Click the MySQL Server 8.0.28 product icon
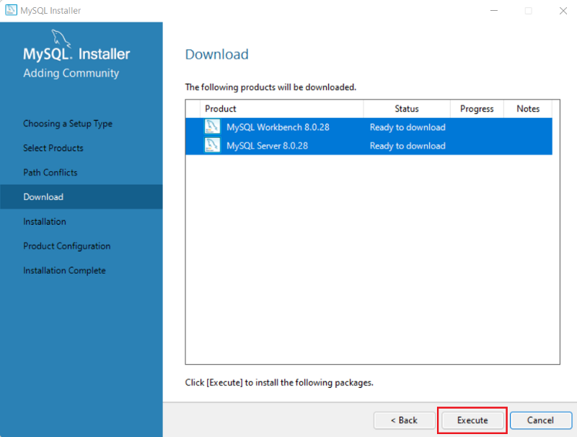Screen dimensions: 577x437 [212, 145]
